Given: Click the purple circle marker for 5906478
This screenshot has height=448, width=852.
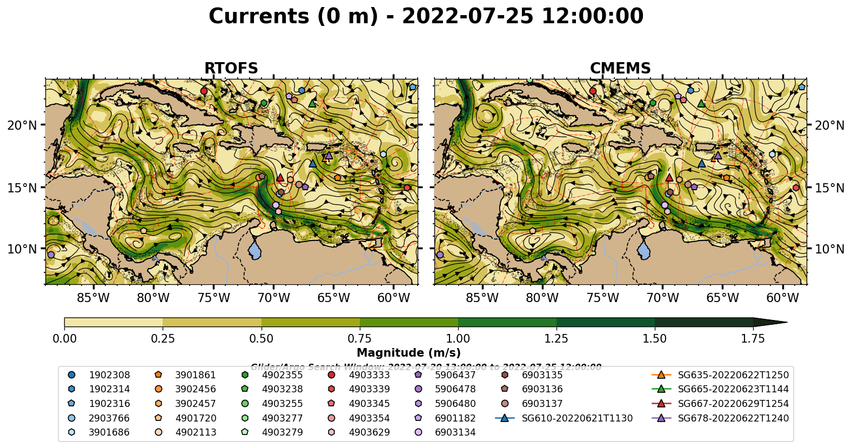Looking at the screenshot, I should pyautogui.click(x=418, y=389).
